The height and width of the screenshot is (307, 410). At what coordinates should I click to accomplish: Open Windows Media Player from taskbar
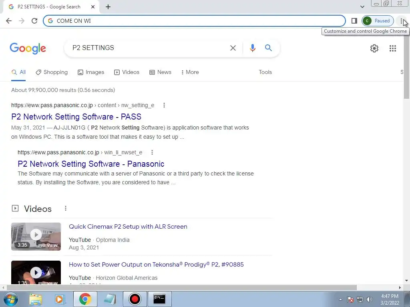click(x=59, y=299)
